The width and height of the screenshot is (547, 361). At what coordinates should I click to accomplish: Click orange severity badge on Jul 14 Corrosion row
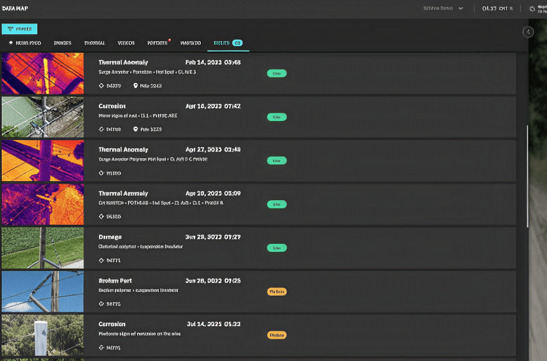(x=277, y=335)
